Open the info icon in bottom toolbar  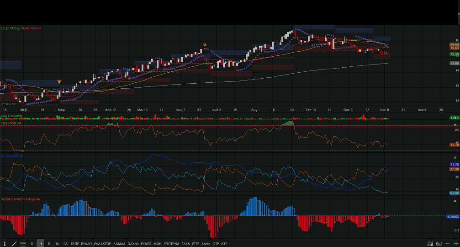5,244
